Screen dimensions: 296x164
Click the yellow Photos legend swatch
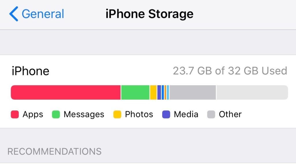coord(117,114)
